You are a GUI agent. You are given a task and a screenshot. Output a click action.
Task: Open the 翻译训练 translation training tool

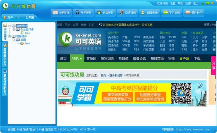coord(149,13)
